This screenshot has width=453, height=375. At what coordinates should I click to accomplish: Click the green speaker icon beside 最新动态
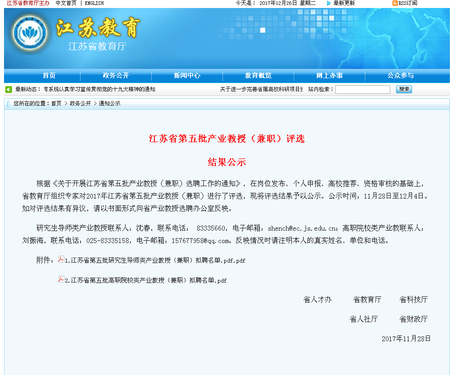click(9, 89)
